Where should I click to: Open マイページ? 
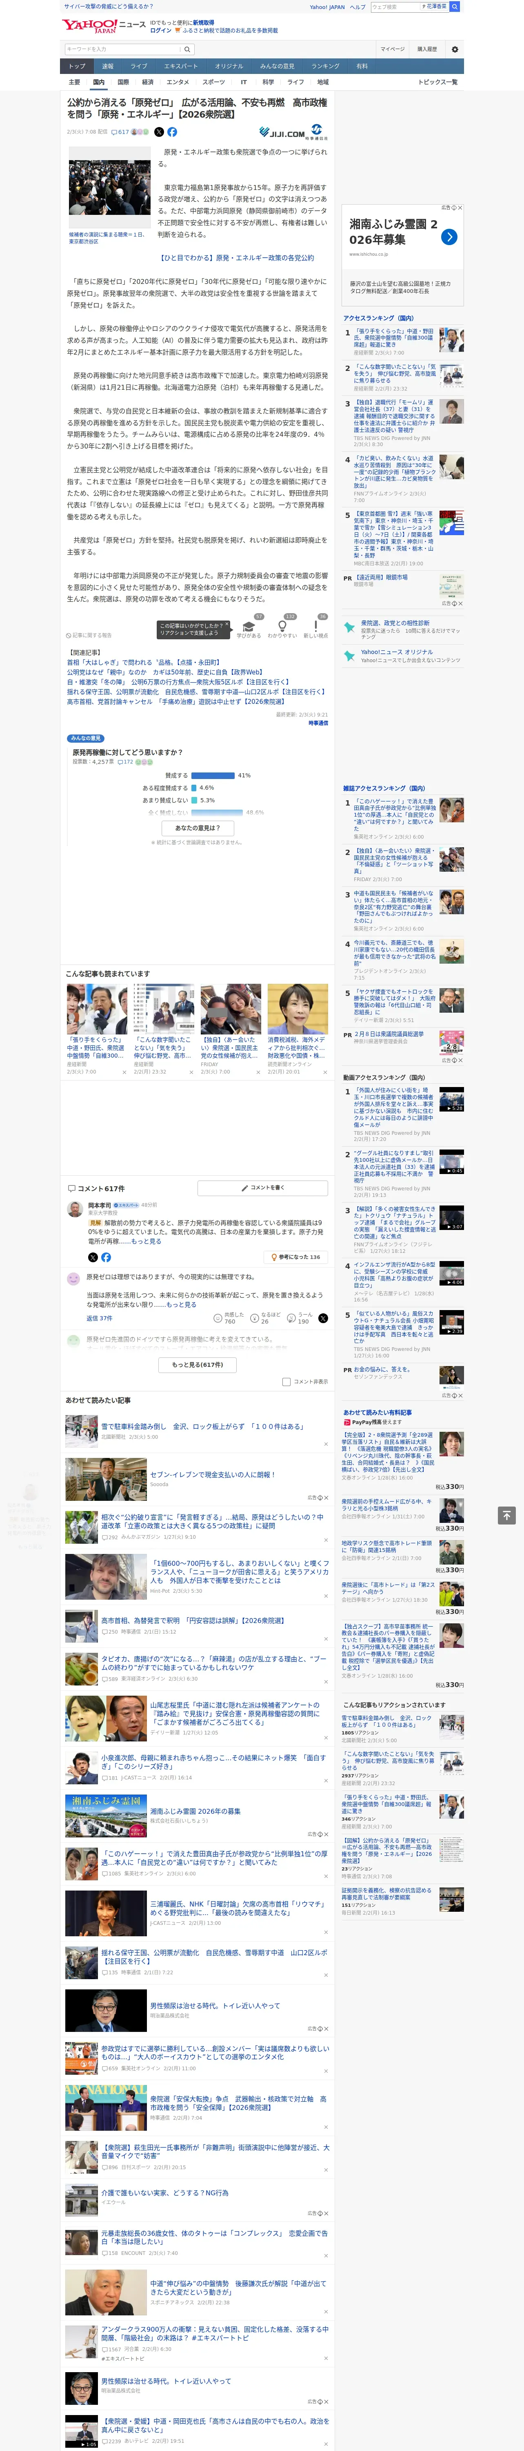[x=393, y=49]
